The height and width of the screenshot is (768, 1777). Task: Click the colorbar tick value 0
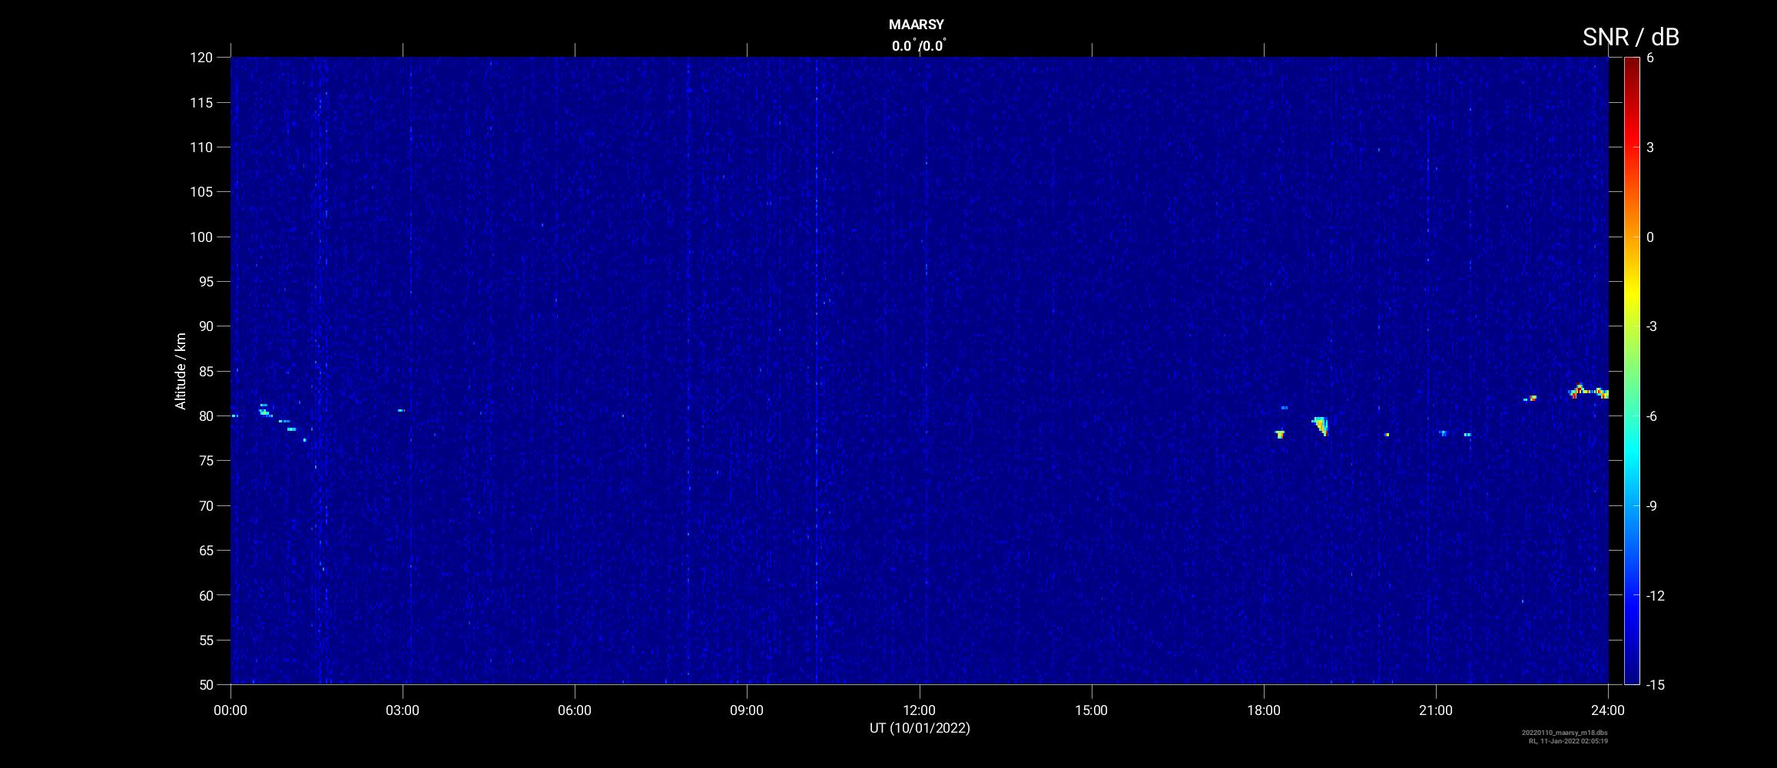coord(1650,237)
